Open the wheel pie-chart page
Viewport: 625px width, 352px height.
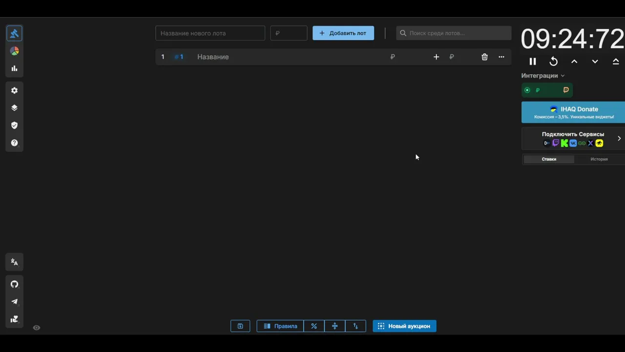coord(14,51)
